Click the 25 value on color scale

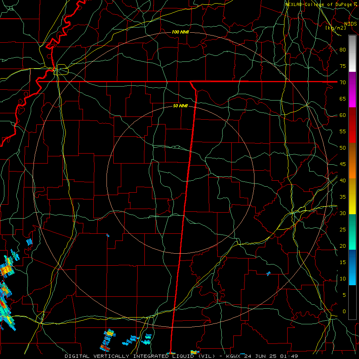[343, 230]
